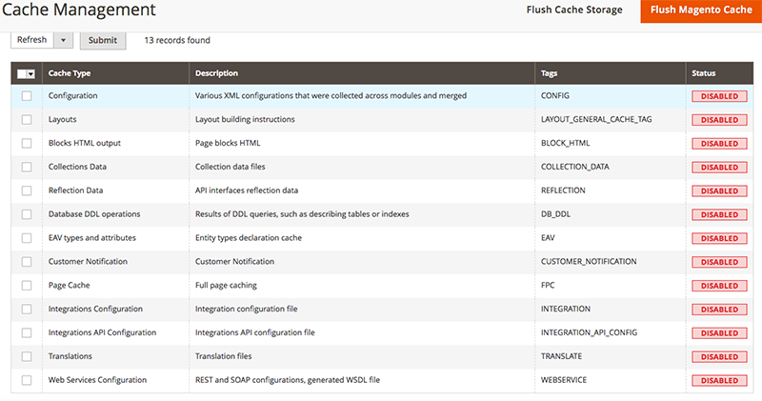Screen dimensions: 762x401
Task: Click the Reflection Data row name
Action: [x=75, y=190]
